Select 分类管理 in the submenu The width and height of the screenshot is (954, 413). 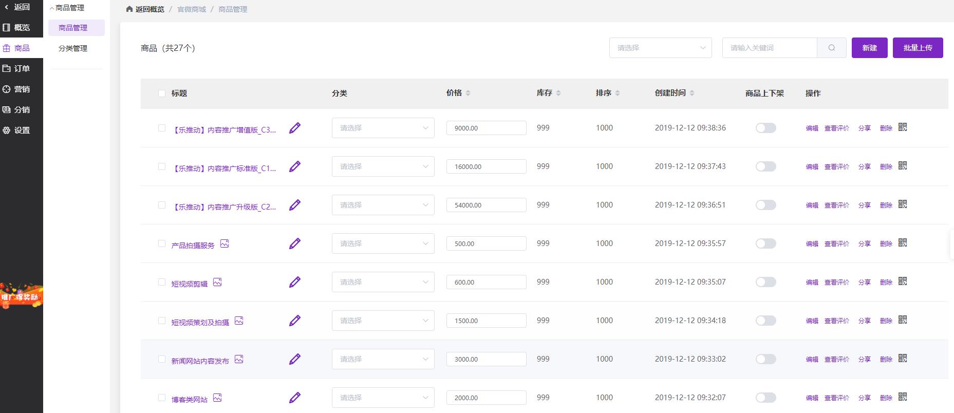73,48
